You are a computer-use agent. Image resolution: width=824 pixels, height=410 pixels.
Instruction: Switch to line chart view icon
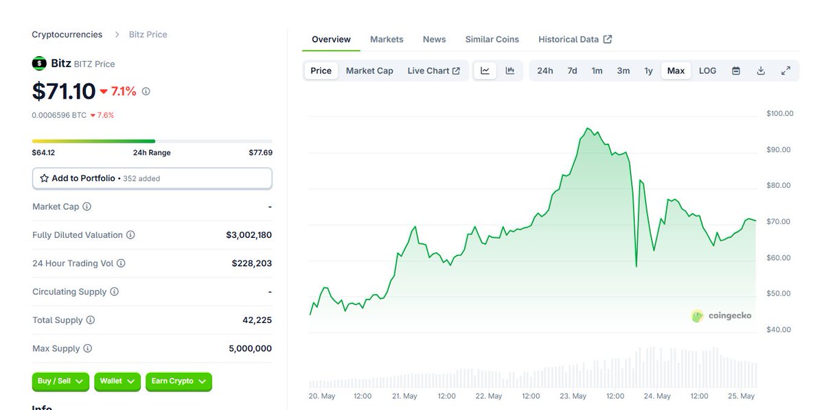click(485, 71)
